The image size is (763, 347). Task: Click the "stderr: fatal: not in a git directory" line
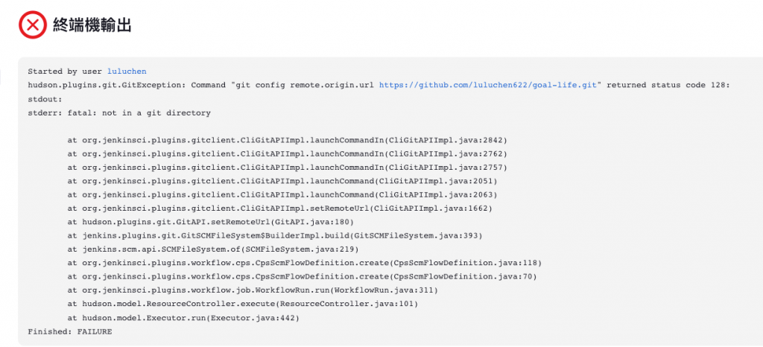pos(119,112)
